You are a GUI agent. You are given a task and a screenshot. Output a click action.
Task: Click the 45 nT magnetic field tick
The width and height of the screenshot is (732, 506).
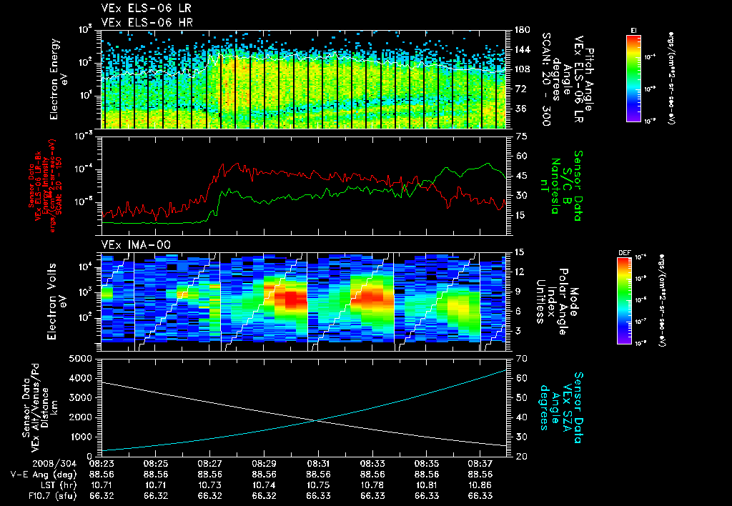click(521, 176)
